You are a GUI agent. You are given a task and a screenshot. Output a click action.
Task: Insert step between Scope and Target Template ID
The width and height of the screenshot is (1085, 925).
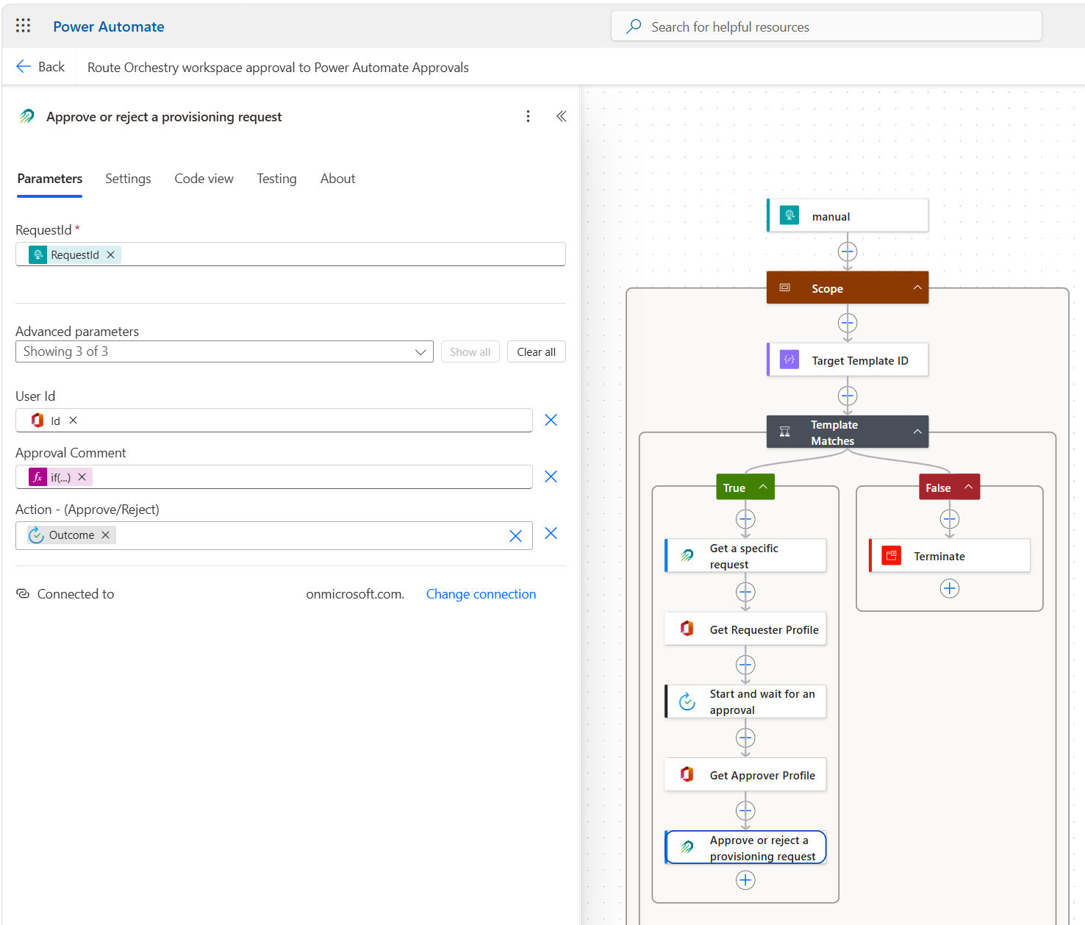pyautogui.click(x=848, y=324)
